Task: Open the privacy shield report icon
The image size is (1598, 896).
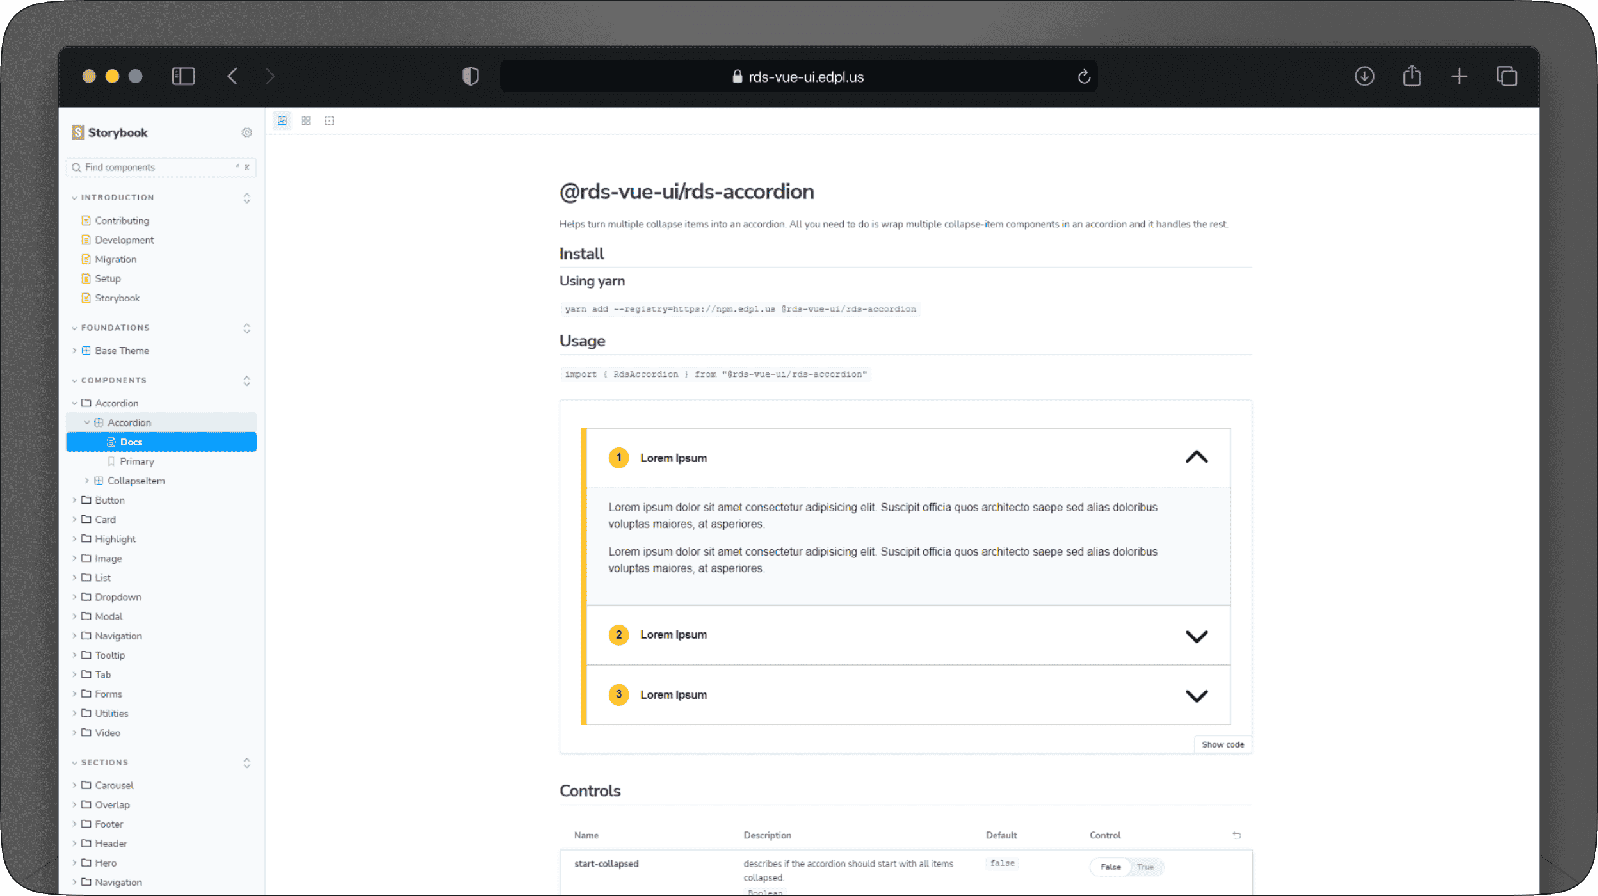Action: tap(471, 77)
